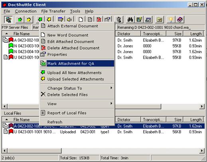Click the Uploaded status cell in local files
The height and width of the screenshot is (162, 207).
tap(68, 132)
